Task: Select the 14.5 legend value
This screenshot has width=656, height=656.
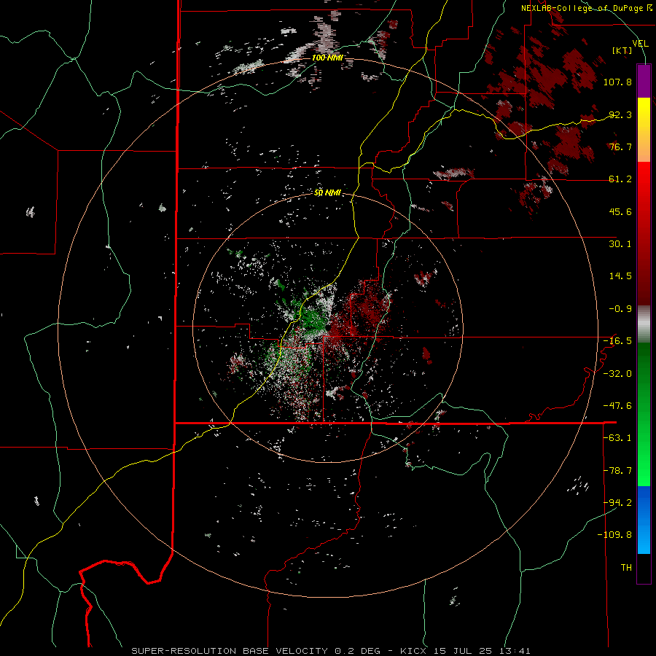Action: tap(620, 276)
